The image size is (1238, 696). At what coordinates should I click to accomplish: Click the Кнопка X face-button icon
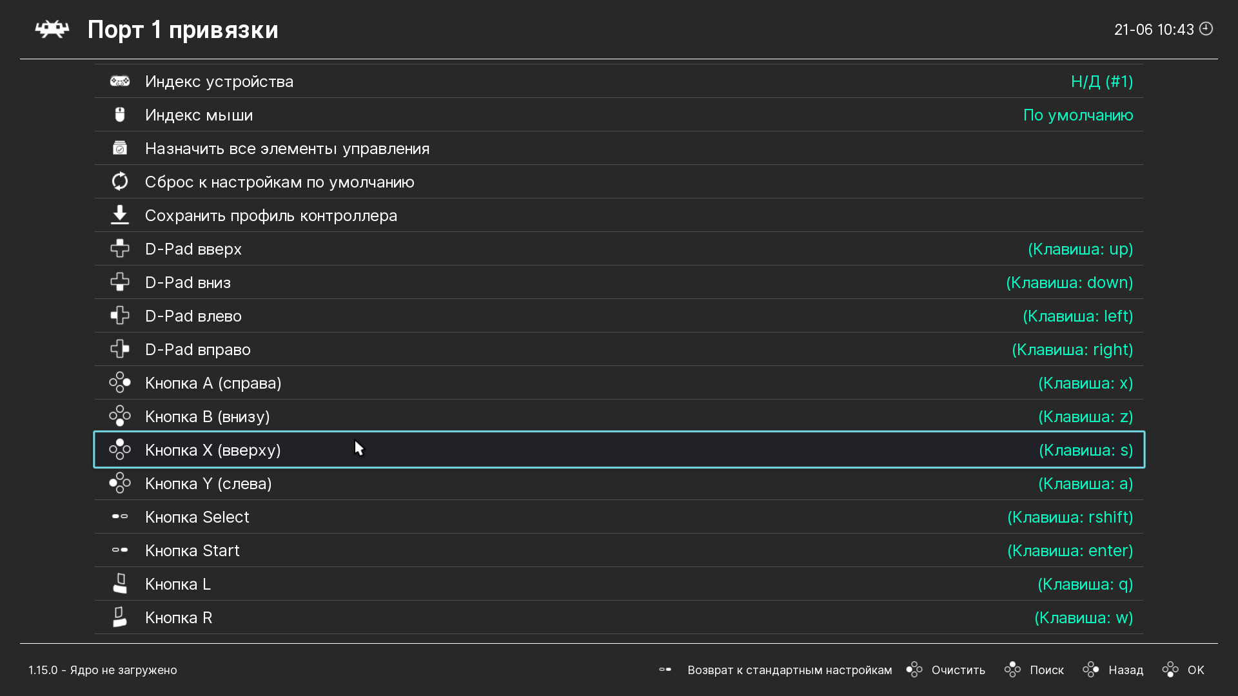click(x=119, y=450)
